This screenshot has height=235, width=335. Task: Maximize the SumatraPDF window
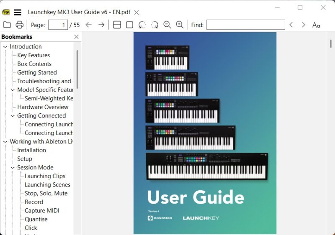[x=300, y=8]
